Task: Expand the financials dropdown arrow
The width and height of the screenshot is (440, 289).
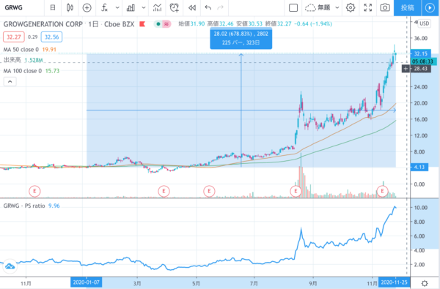Action: 144,7
